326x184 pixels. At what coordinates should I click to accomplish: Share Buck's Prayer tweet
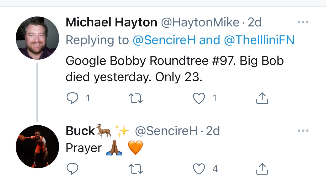(262, 169)
